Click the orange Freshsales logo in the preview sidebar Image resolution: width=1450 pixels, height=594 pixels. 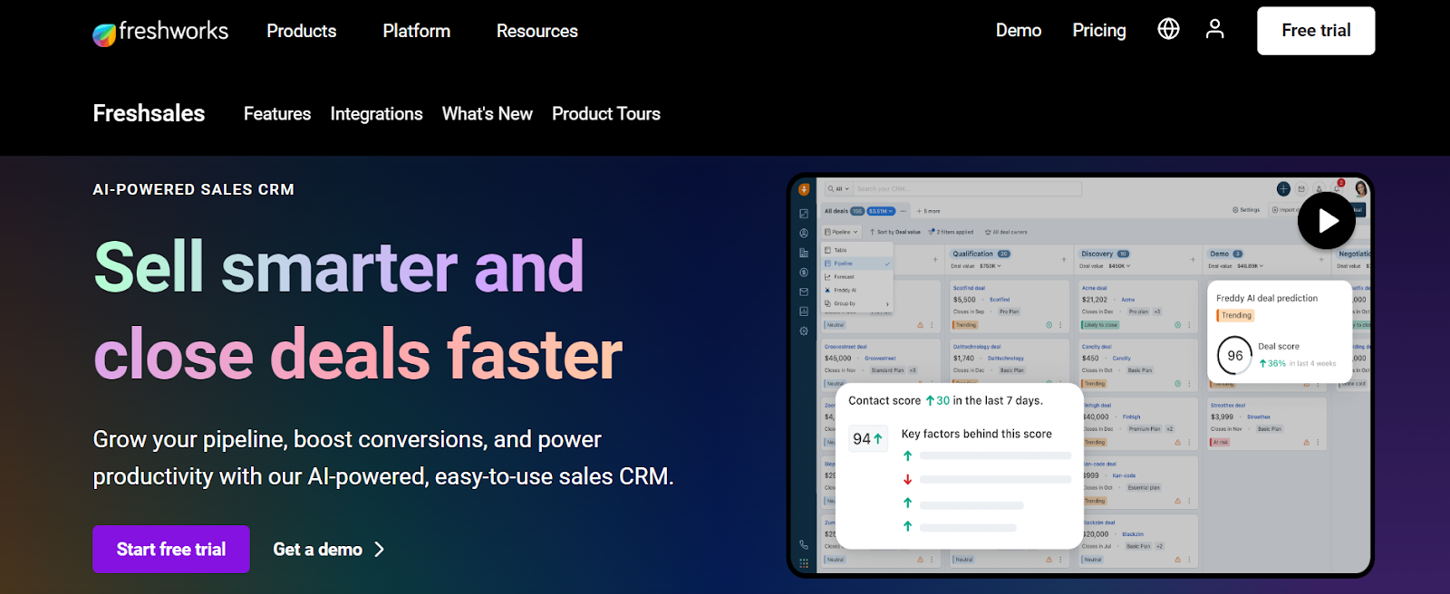[x=804, y=189]
